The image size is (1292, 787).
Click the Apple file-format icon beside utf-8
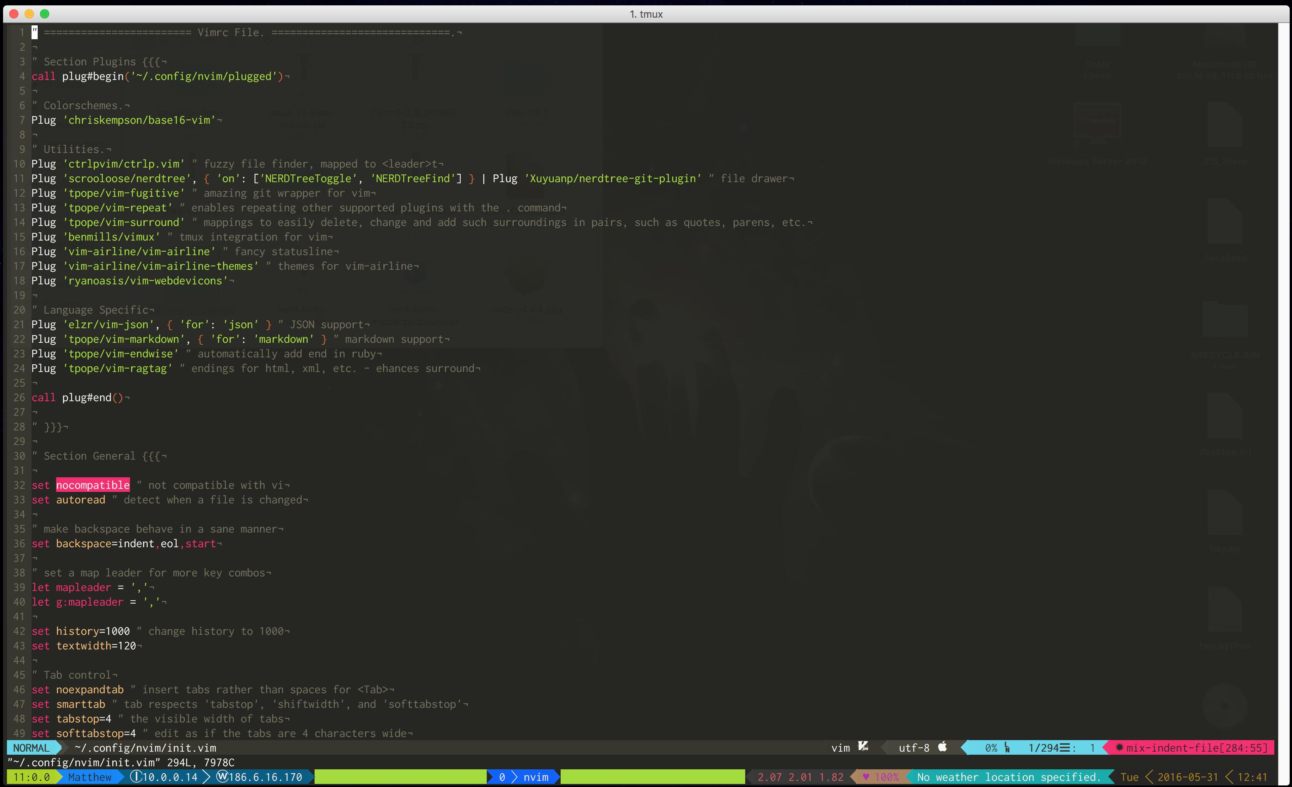pyautogui.click(x=942, y=747)
